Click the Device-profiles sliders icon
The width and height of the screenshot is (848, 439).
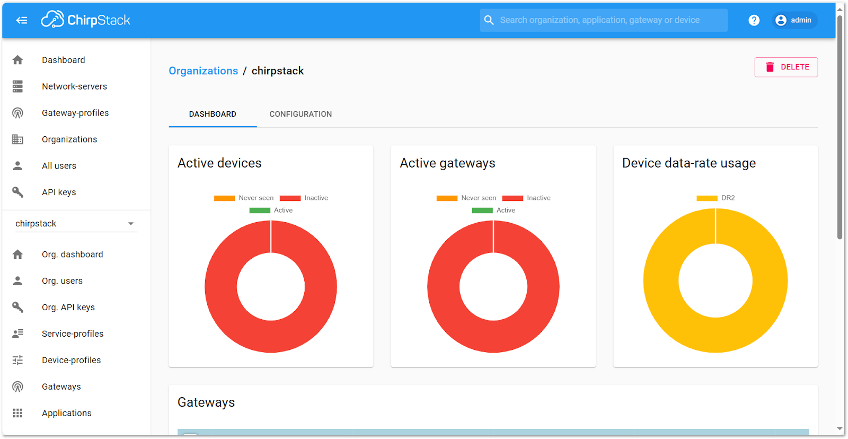(x=17, y=360)
